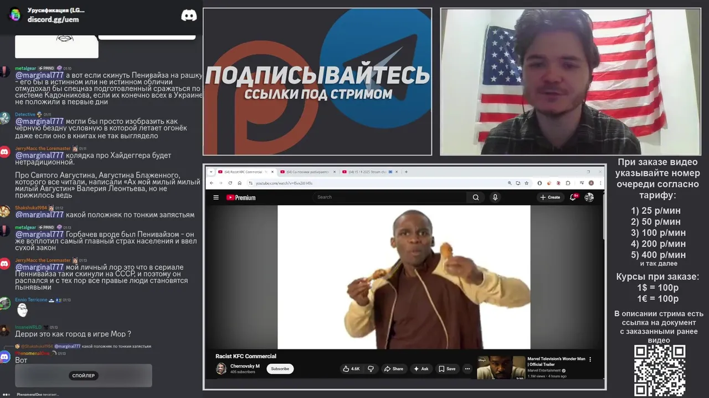Click JerryMacc the Loremaster above Heidegger message
This screenshot has width=709, height=398.
[x=43, y=149]
